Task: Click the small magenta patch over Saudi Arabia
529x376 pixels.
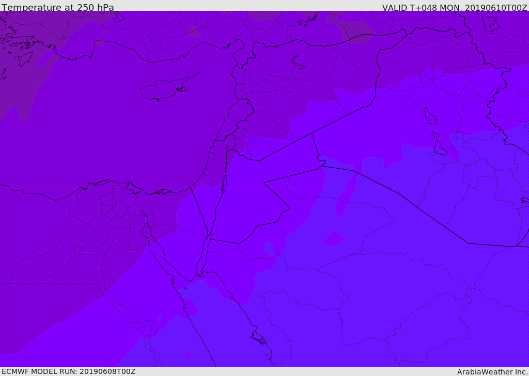Action: [334, 238]
